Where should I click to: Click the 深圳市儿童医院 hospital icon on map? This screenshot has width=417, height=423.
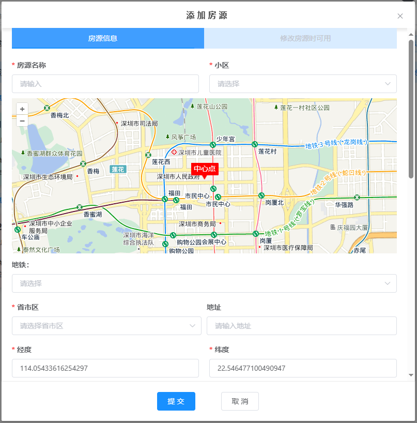175,153
